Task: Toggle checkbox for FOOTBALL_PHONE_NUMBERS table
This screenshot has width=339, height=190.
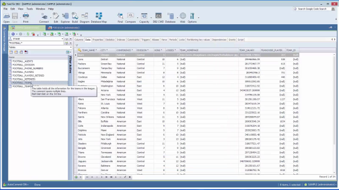Action: tap(10, 68)
